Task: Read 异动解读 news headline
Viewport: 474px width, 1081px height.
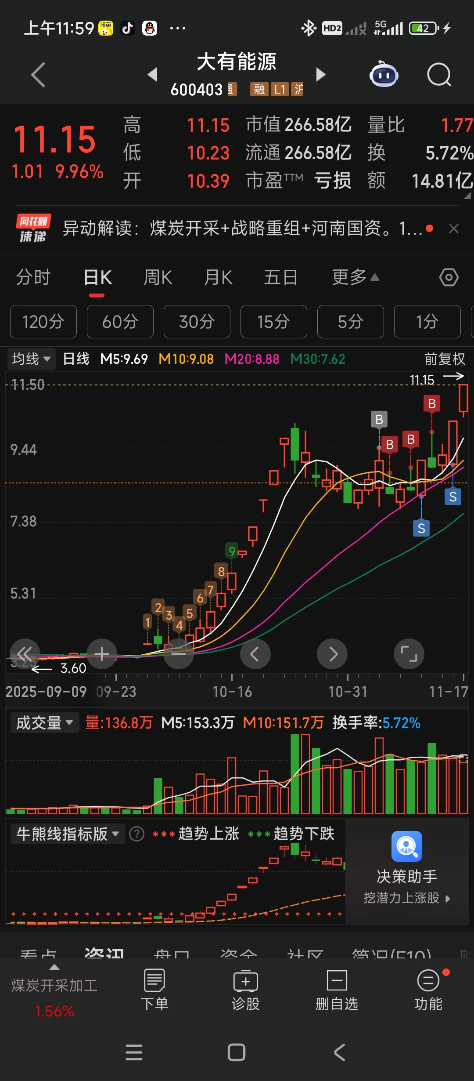Action: tap(241, 228)
